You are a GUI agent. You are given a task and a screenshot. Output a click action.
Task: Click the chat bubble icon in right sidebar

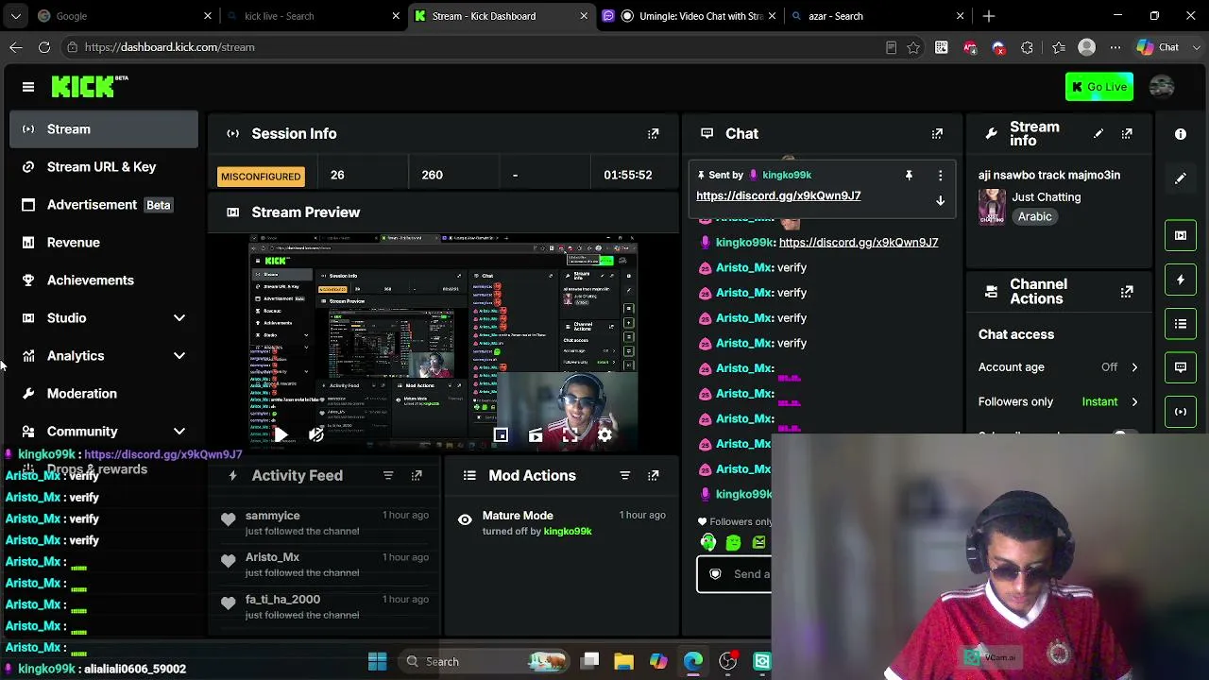(1181, 367)
